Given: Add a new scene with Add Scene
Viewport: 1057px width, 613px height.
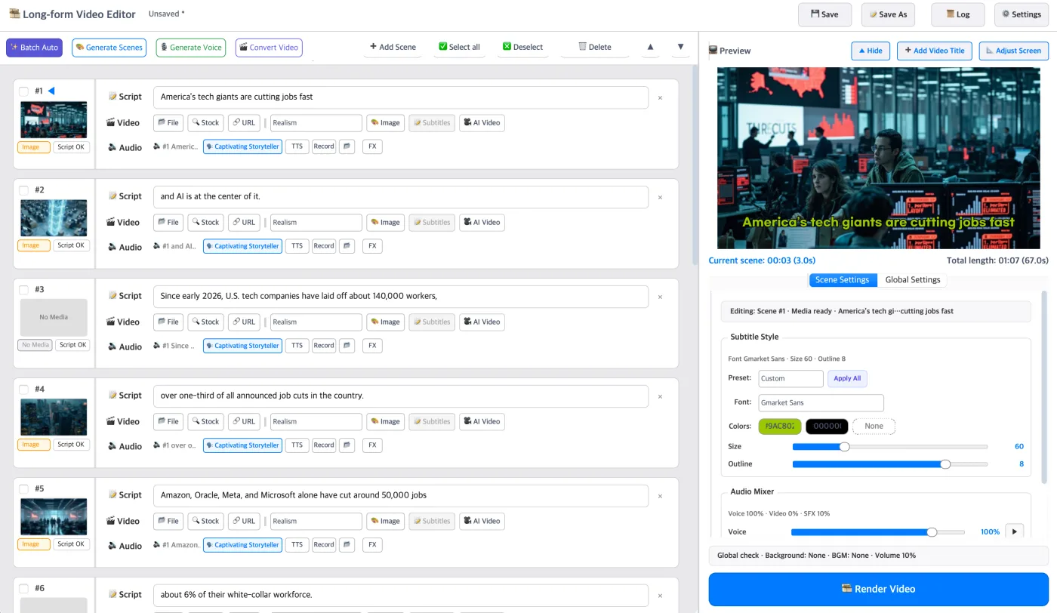Looking at the screenshot, I should click(x=393, y=47).
